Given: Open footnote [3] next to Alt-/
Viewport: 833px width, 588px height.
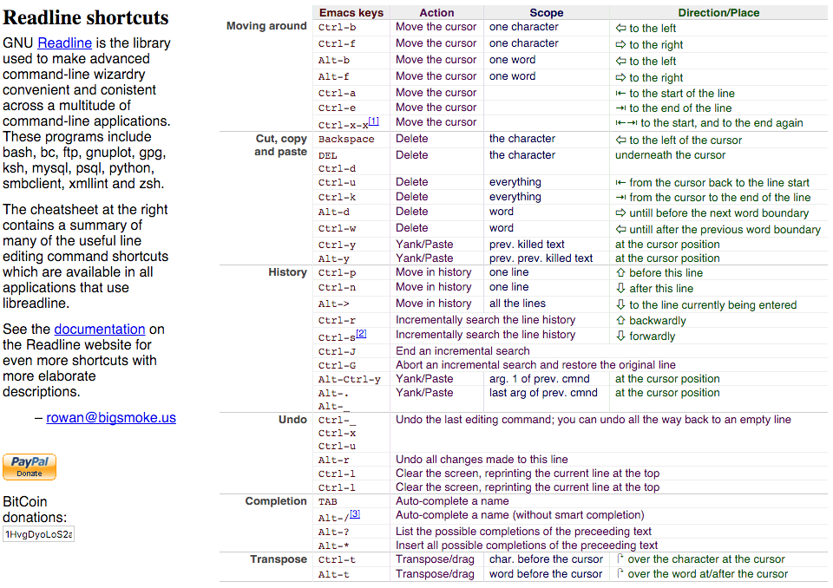Looking at the screenshot, I should tap(355, 513).
